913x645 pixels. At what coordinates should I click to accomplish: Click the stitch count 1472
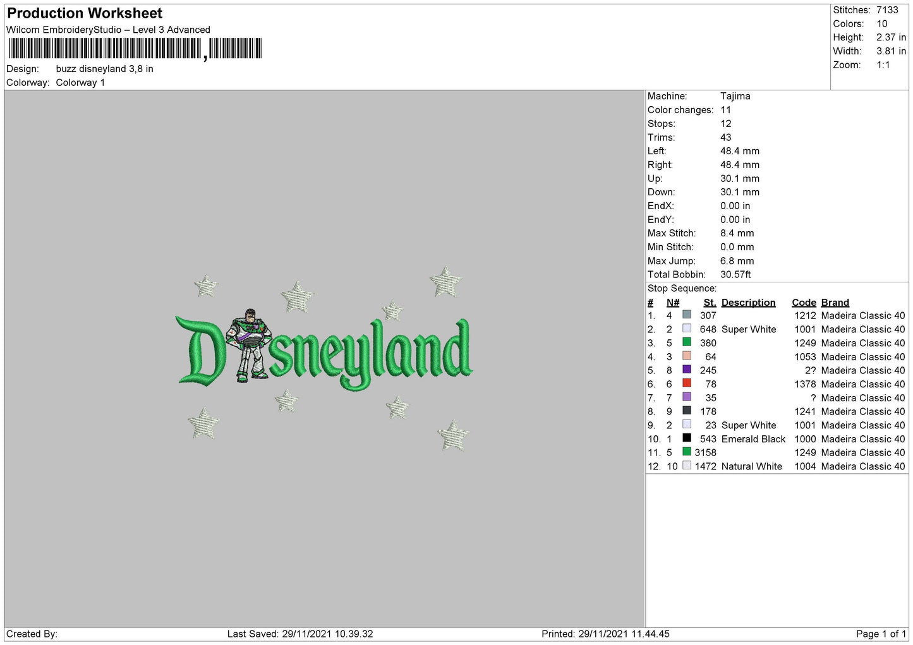(x=706, y=466)
